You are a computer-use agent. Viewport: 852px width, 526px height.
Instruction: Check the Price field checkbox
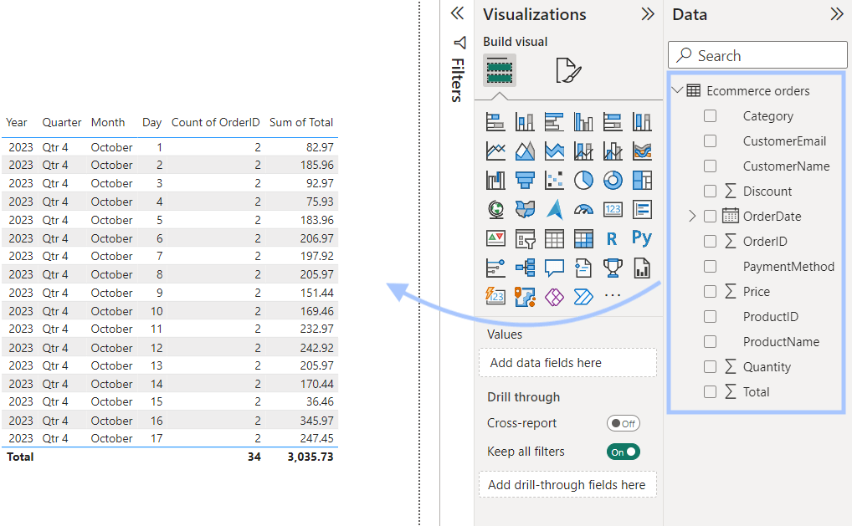point(710,292)
